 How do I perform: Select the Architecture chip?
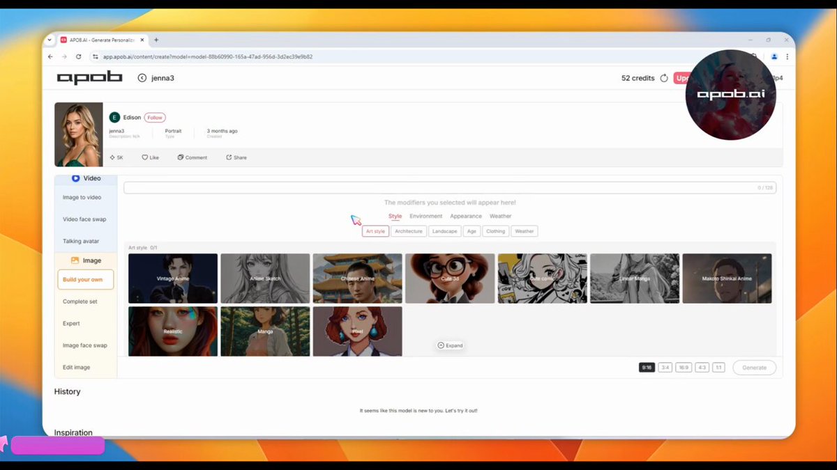(x=409, y=231)
